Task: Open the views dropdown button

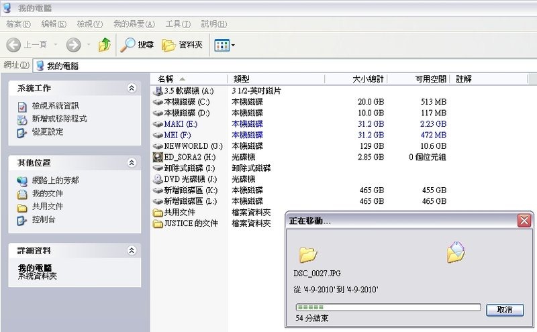Action: 224,45
